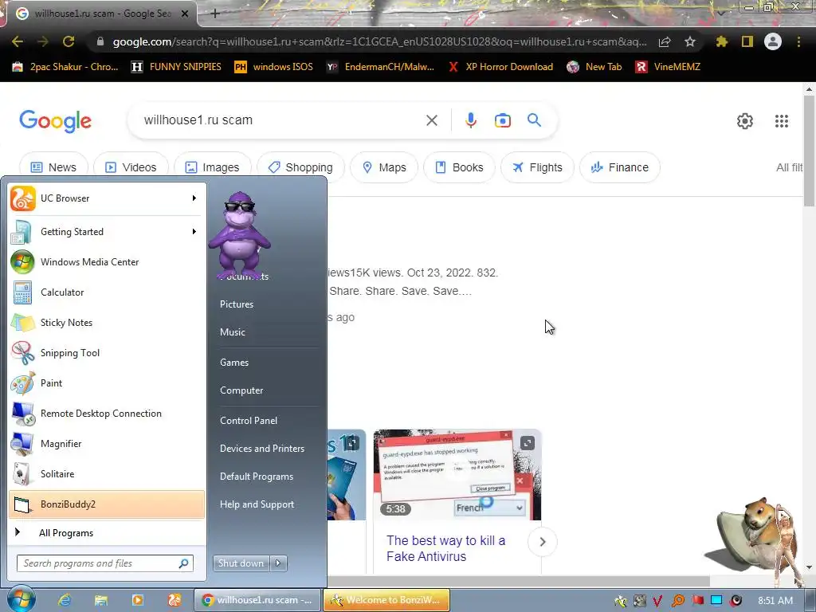This screenshot has height=612, width=816.
Task: Go back in Chrome
Action: pyautogui.click(x=18, y=41)
